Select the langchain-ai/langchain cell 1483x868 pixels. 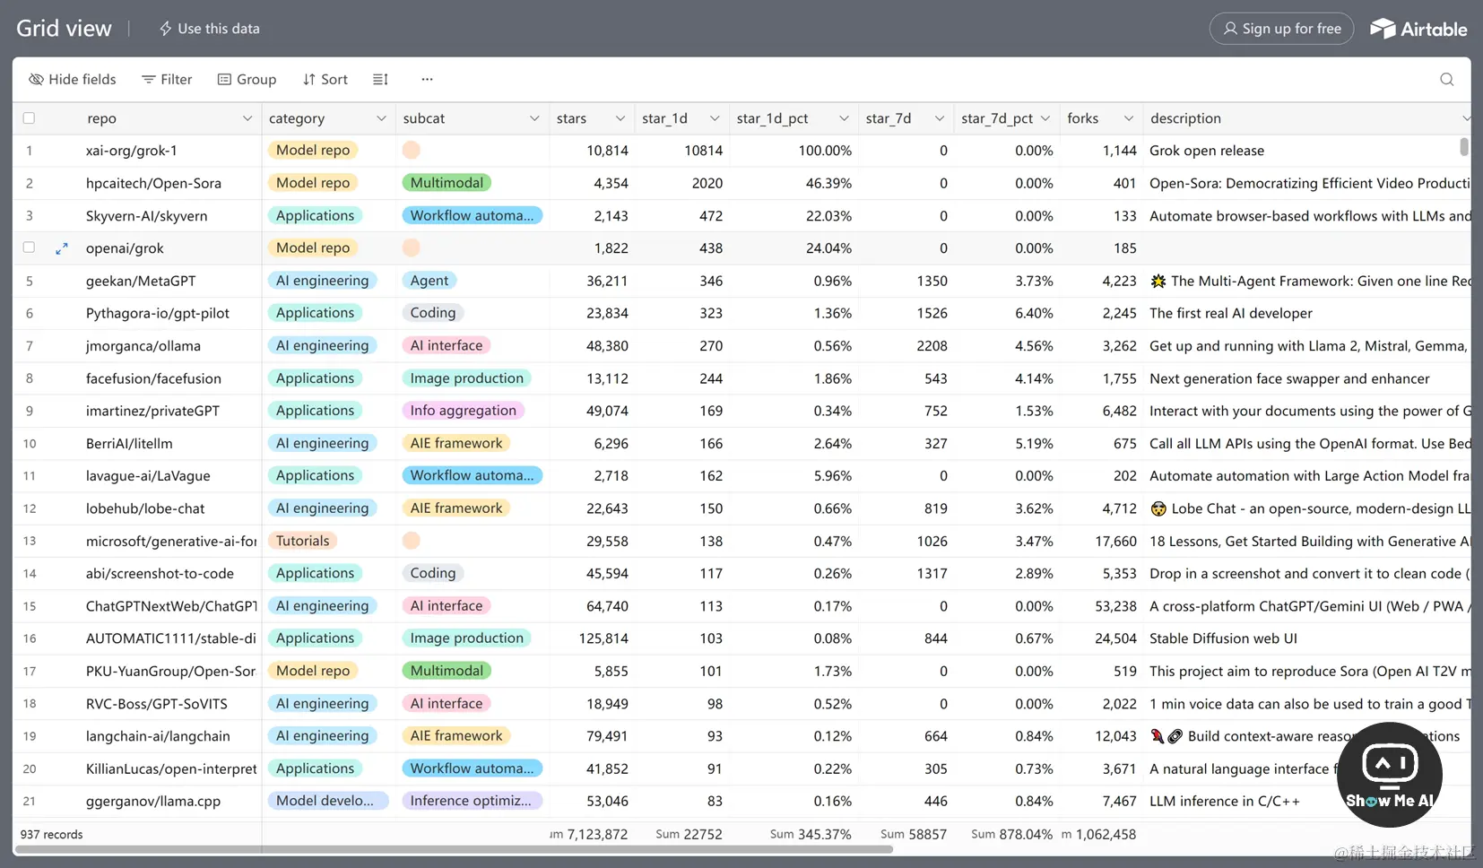(137, 736)
